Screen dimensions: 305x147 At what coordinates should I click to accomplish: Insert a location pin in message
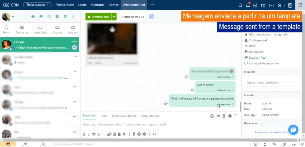click(x=124, y=134)
